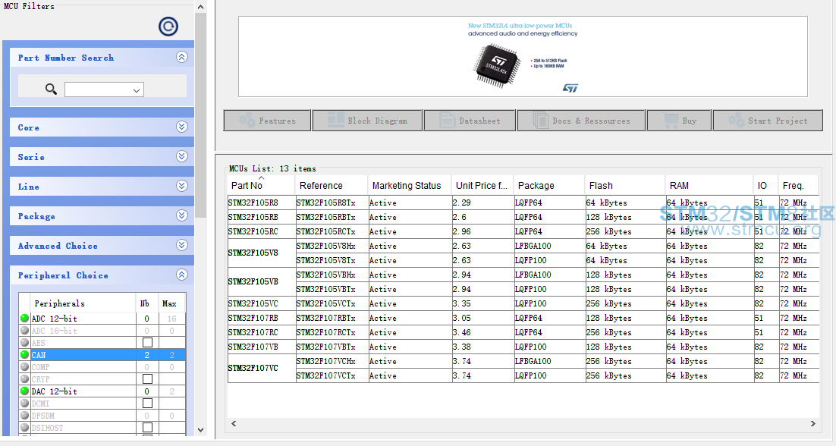Toggle the DSIHOST peripheral checkbox
This screenshot has height=446, width=836.
point(148,427)
